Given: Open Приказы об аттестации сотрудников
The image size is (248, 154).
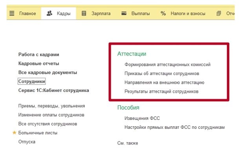Looking at the screenshot, I should pyautogui.click(x=162, y=73).
